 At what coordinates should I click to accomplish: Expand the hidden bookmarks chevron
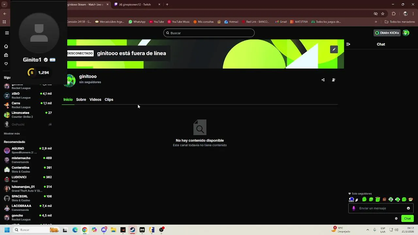pos(376,22)
